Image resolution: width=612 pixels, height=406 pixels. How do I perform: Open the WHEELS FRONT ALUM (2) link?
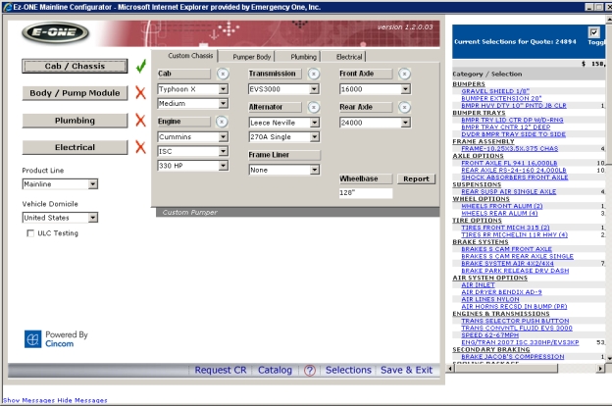(x=501, y=206)
